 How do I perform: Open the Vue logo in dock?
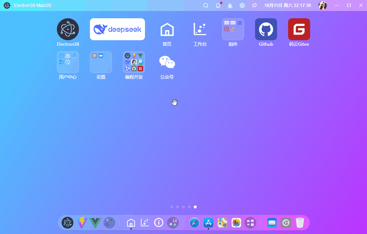[95, 223]
